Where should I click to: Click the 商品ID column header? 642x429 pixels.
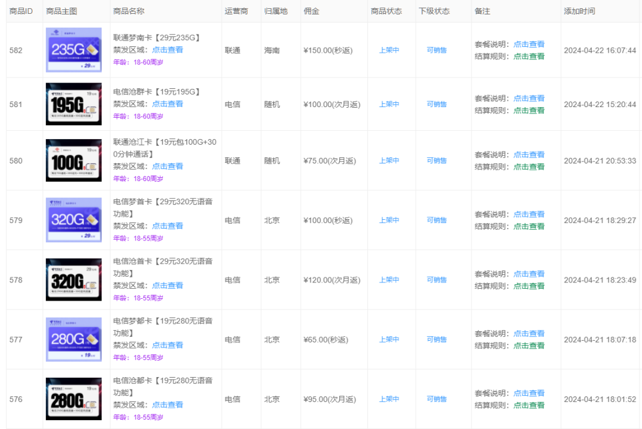(20, 11)
